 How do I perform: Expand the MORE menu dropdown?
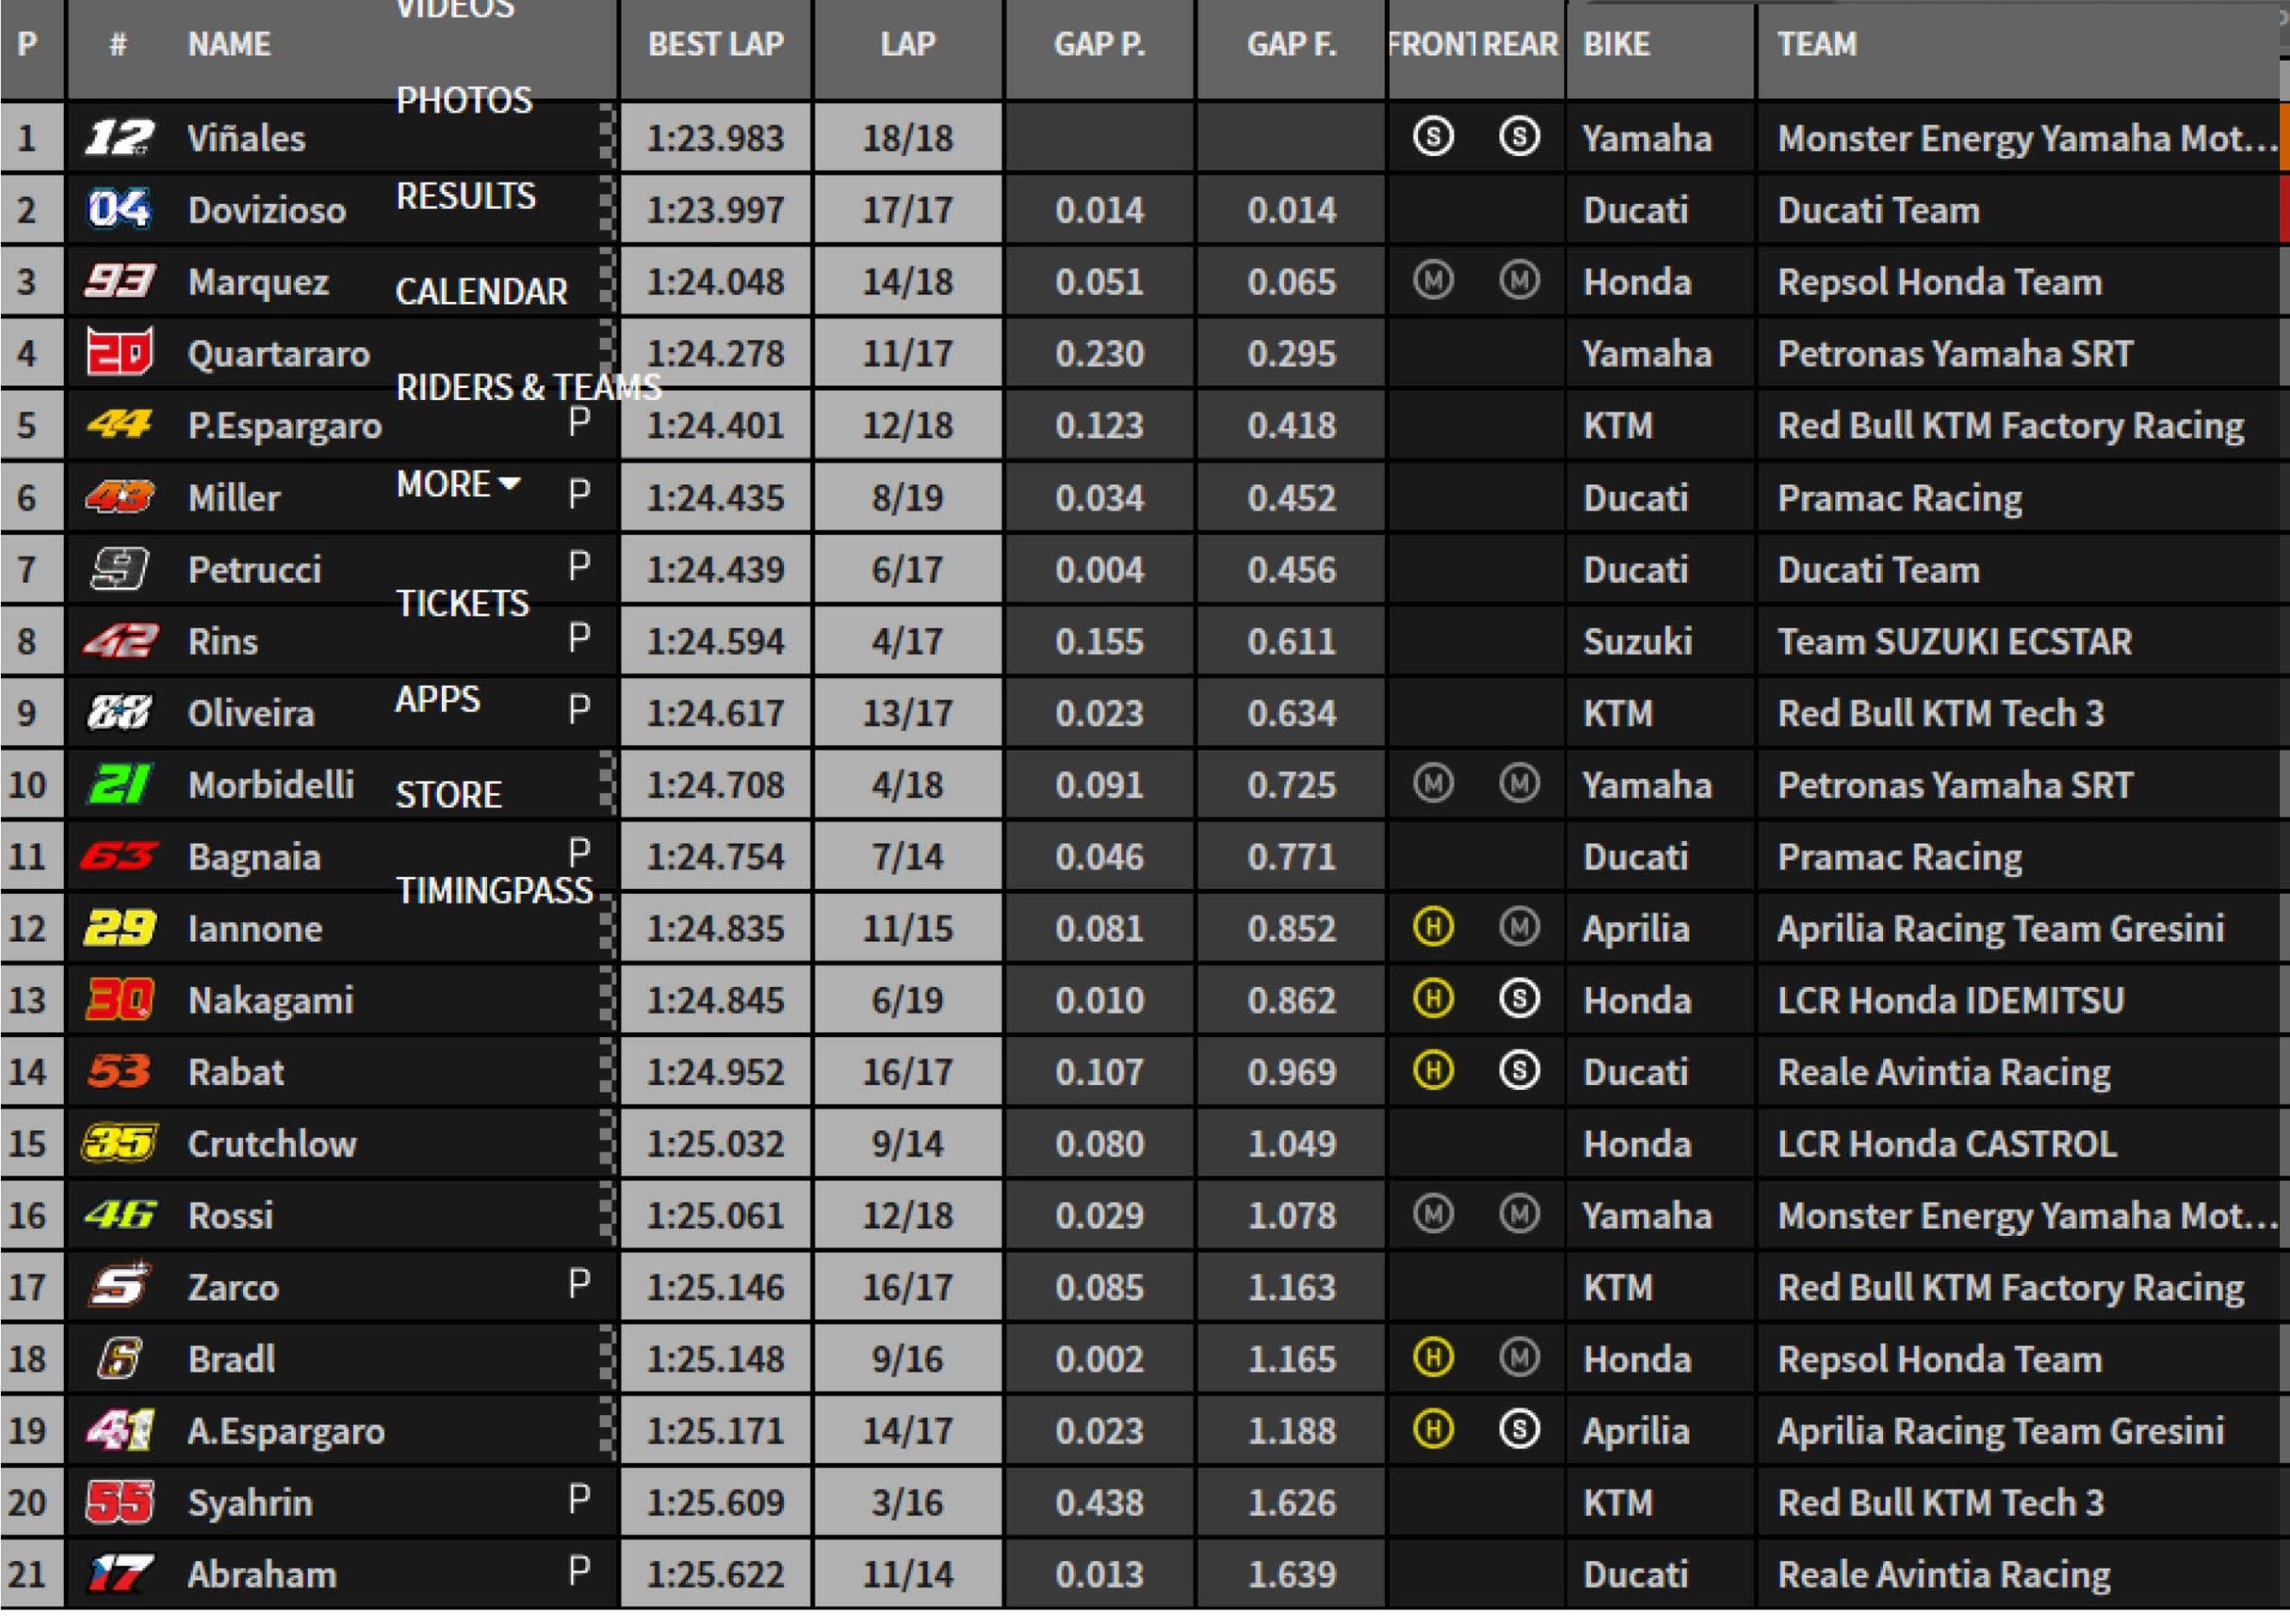pos(457,485)
